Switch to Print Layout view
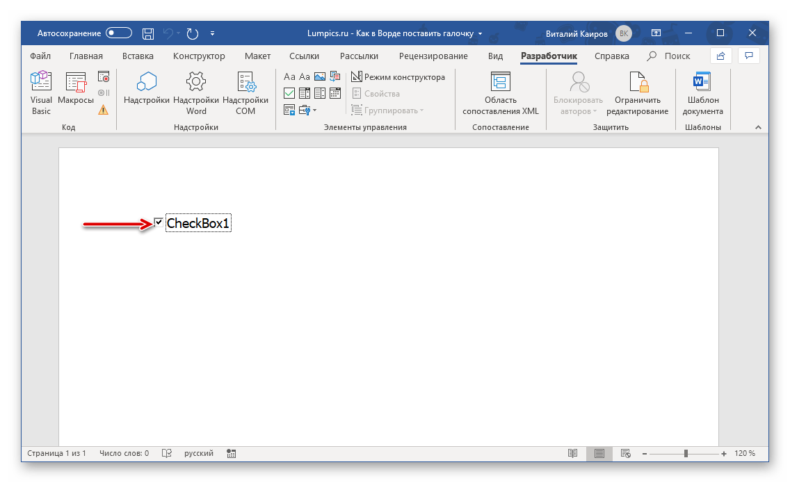Image resolution: width=790 pixels, height=483 pixels. (599, 453)
